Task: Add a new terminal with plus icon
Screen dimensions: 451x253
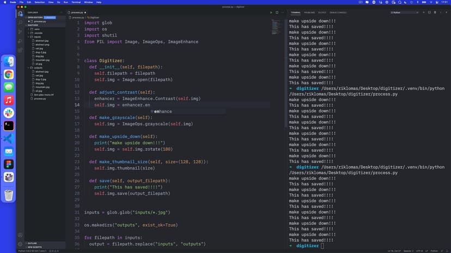Action: (x=423, y=12)
